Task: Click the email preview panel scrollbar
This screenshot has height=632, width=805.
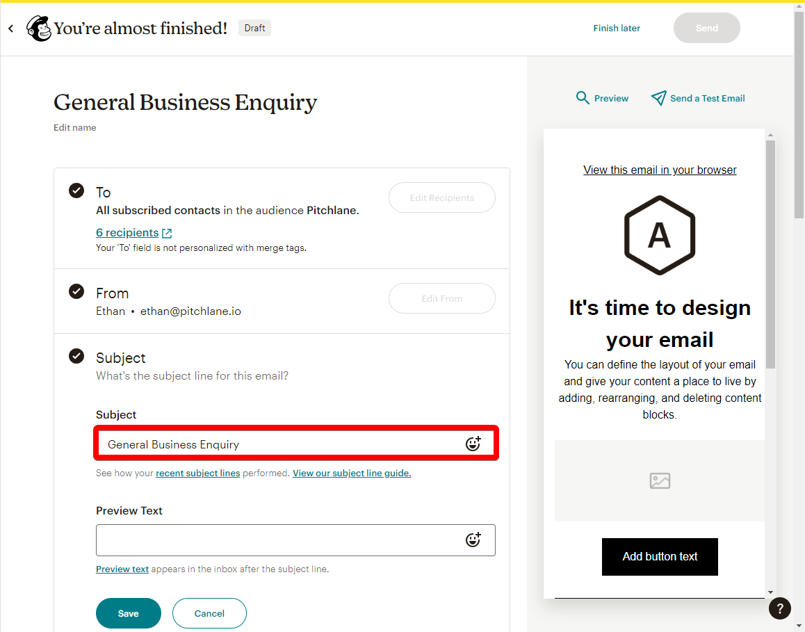Action: point(770,254)
